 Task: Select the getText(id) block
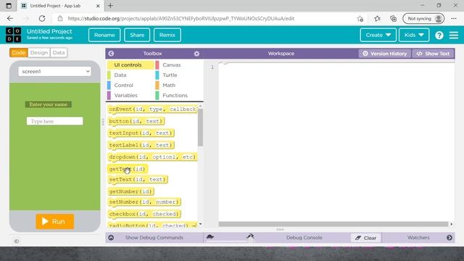[128, 169]
